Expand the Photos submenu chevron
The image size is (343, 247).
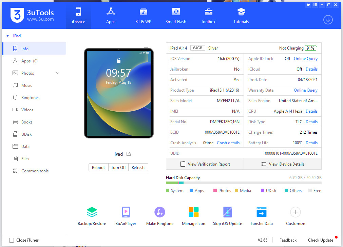(58, 73)
